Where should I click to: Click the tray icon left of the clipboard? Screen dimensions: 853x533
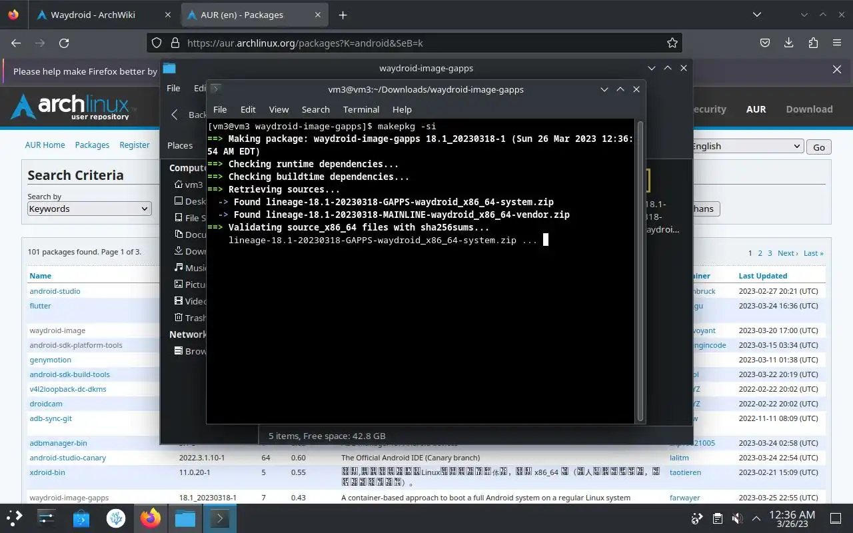(697, 518)
